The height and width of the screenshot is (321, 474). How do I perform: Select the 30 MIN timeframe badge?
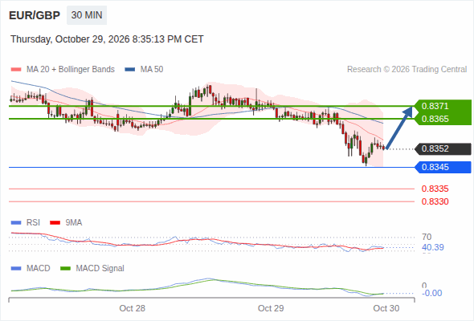(87, 15)
